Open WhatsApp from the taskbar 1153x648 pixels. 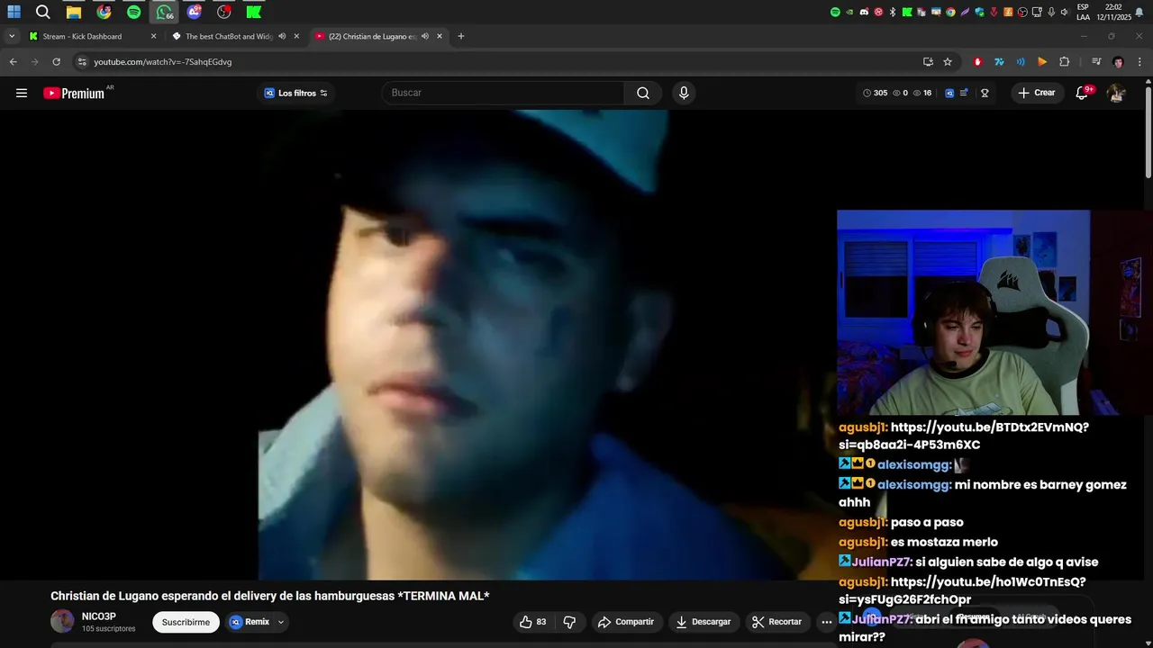(164, 12)
